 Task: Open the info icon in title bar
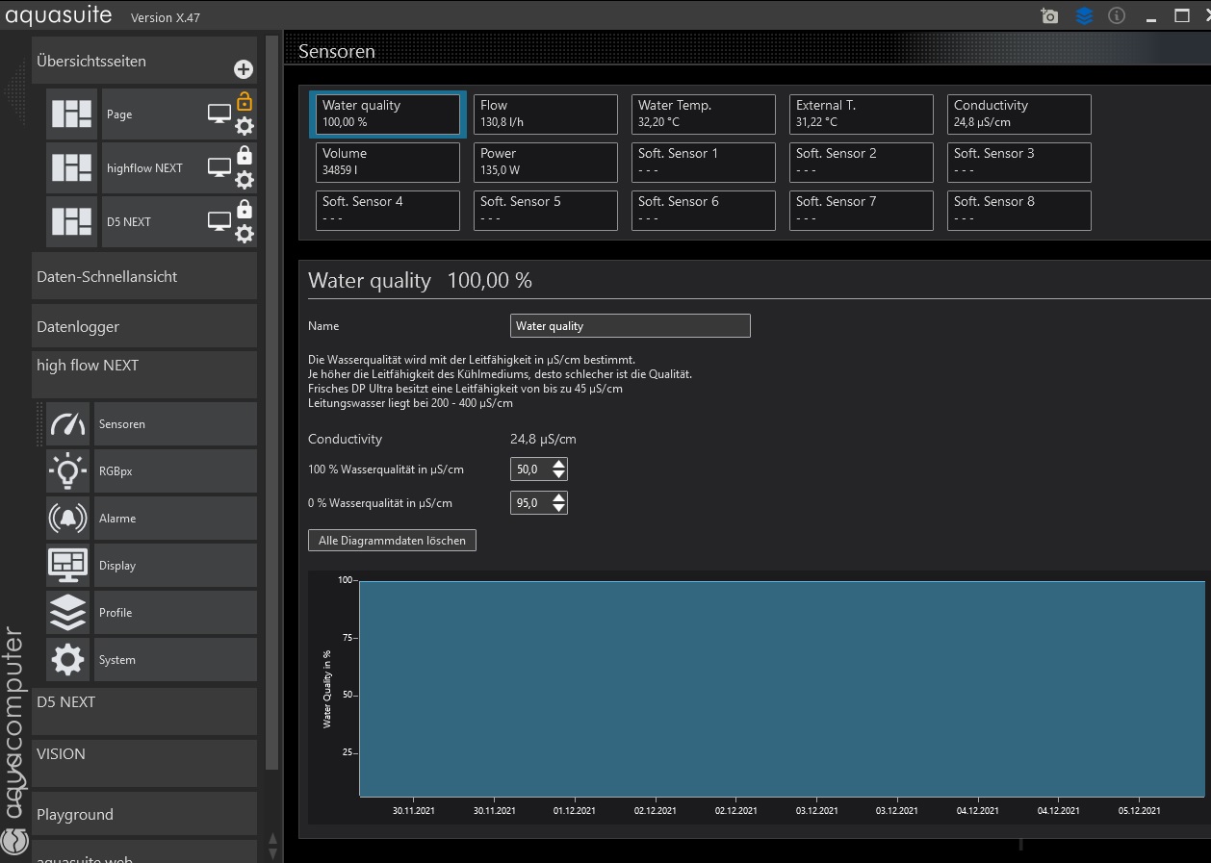1117,15
